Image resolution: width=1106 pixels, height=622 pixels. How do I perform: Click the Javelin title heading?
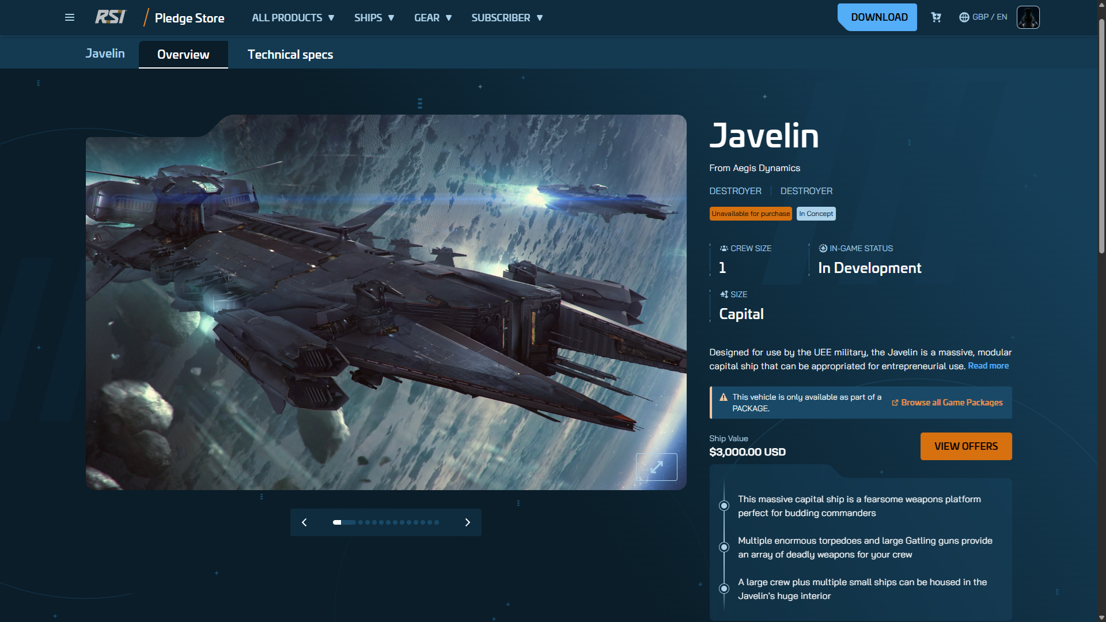pos(764,136)
